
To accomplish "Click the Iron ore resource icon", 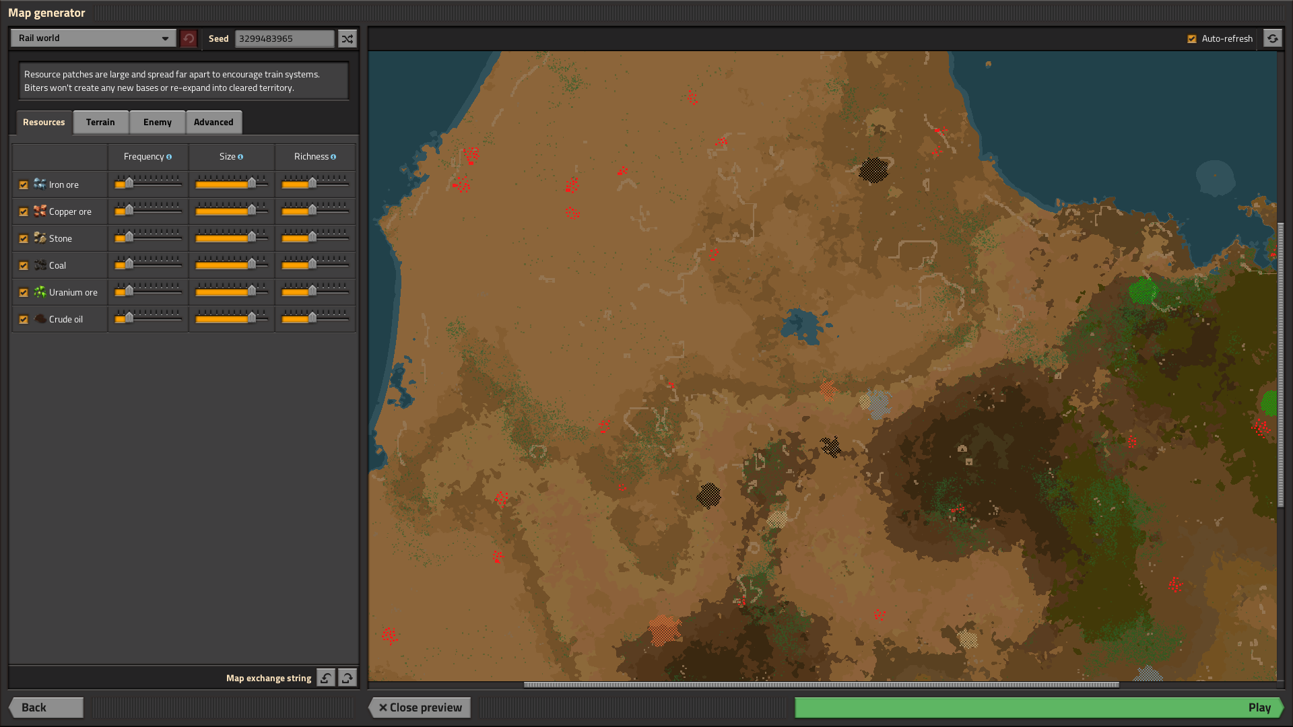I will (40, 184).
